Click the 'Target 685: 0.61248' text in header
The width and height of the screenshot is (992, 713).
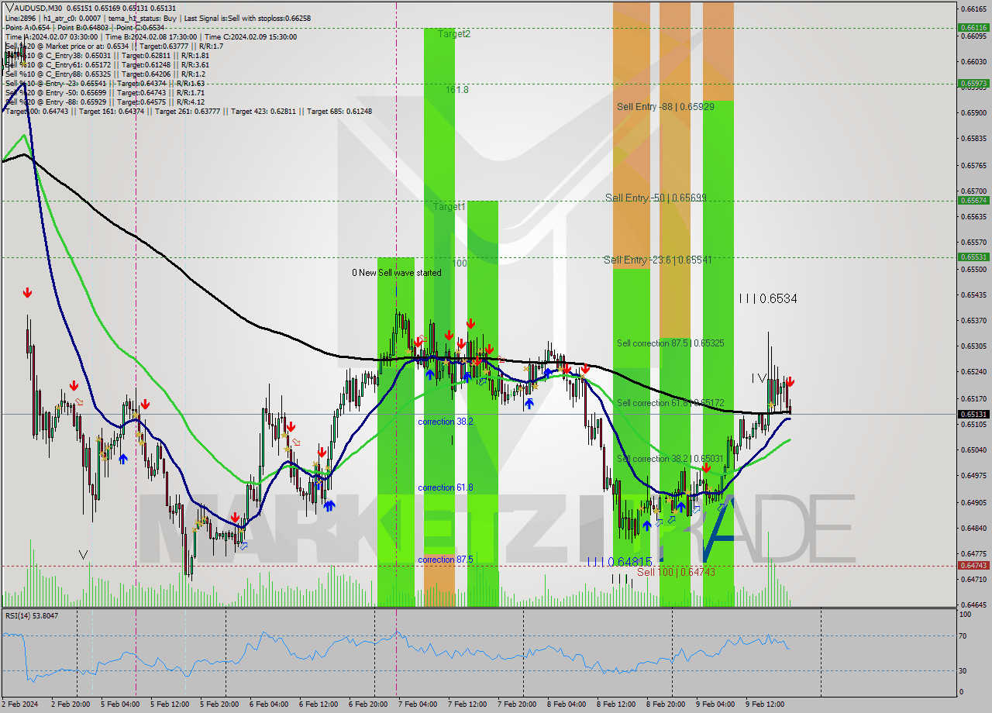(339, 112)
